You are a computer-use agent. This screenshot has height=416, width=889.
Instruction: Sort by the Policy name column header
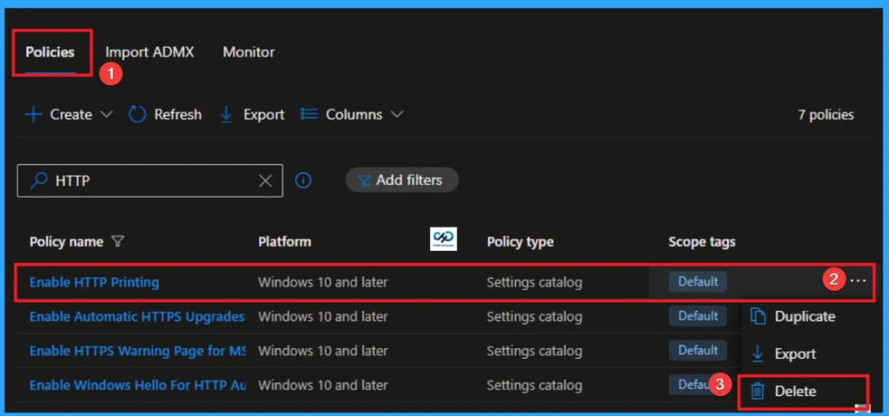tap(66, 241)
